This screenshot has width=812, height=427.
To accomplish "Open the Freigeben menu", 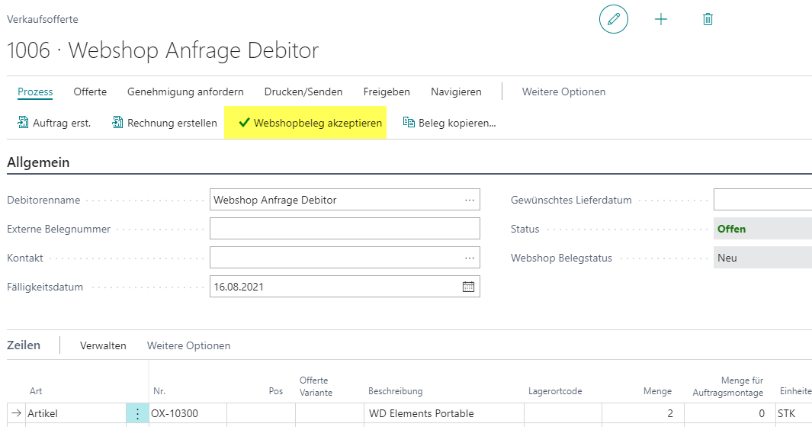I will 387,91.
